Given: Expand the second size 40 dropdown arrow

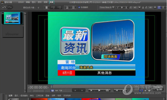Looking at the screenshot, I should pos(155,7).
